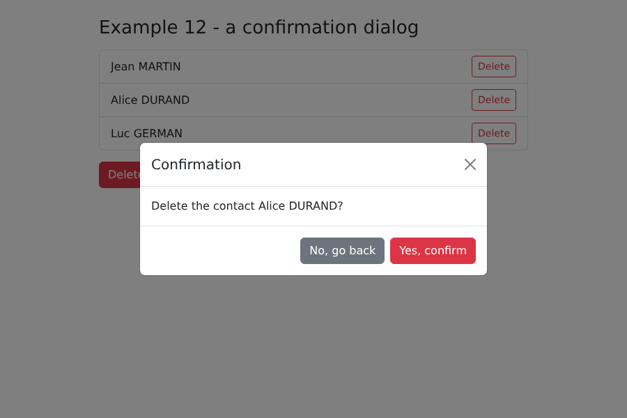Click Delete next to Jean MARTIN
627x418 pixels.
point(494,66)
